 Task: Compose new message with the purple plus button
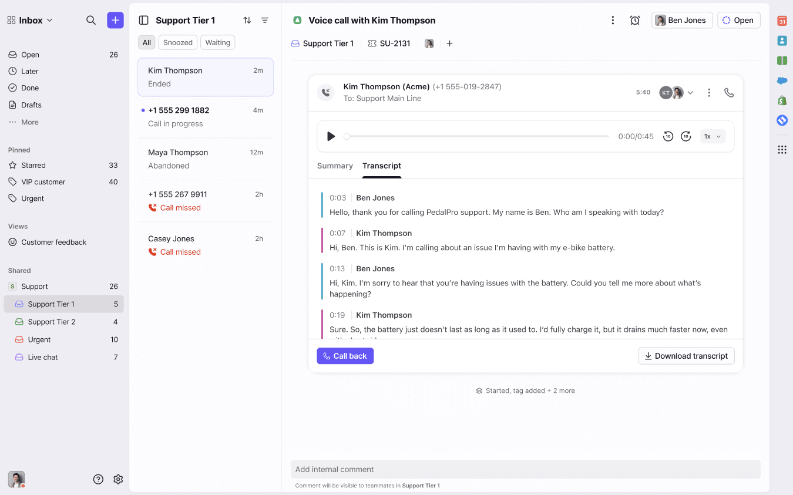click(x=115, y=19)
